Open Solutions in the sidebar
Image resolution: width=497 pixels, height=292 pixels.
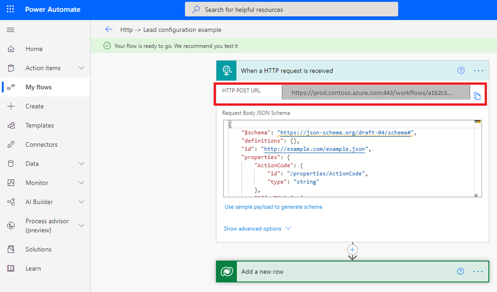(x=38, y=249)
